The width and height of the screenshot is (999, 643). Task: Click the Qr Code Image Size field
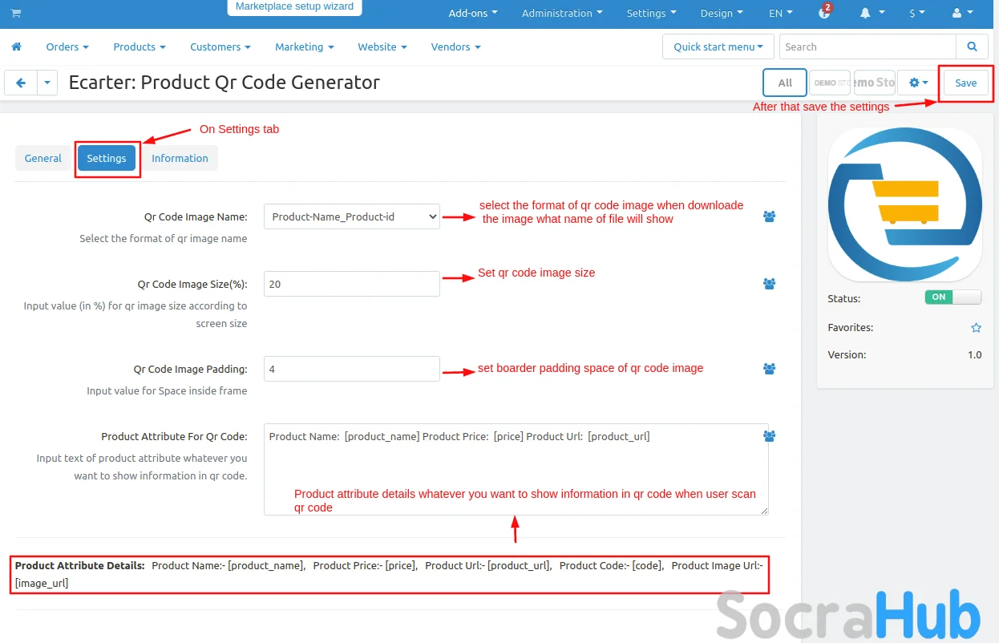click(x=351, y=284)
